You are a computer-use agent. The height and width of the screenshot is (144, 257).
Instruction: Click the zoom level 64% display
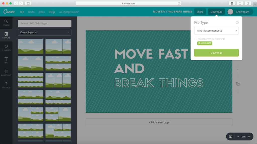[243, 137]
